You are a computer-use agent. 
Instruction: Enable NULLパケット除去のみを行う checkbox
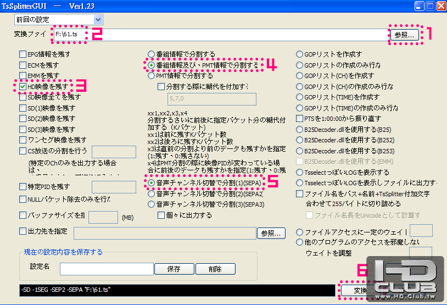coord(23,199)
